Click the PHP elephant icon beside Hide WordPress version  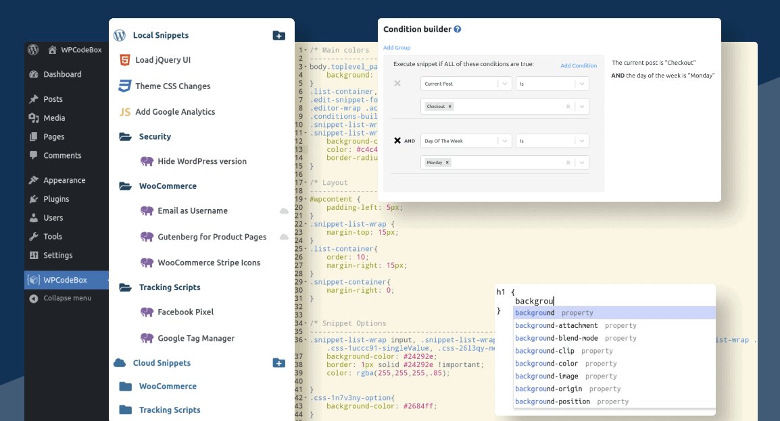[147, 161]
